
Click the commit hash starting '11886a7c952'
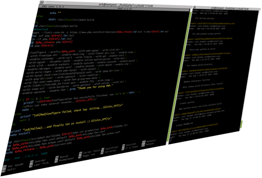[x=211, y=54]
